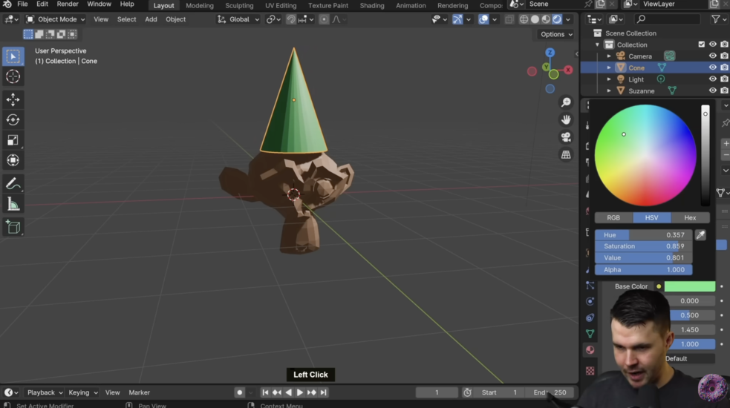Click the Blender logo menu icon
730x408 pixels.
coord(7,4)
